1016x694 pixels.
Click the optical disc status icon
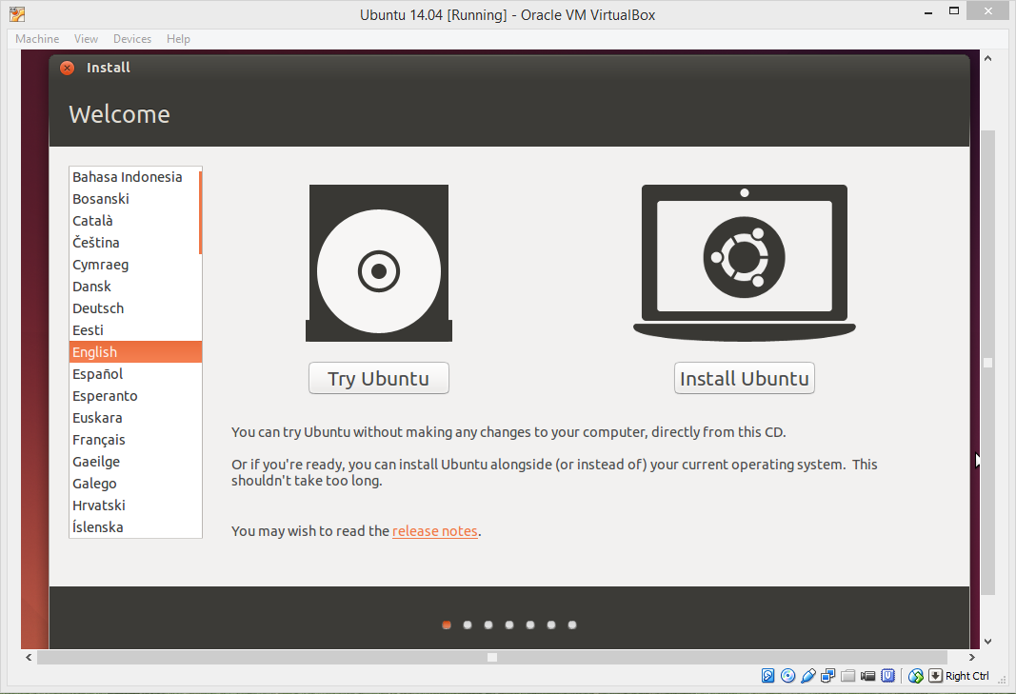tap(787, 676)
